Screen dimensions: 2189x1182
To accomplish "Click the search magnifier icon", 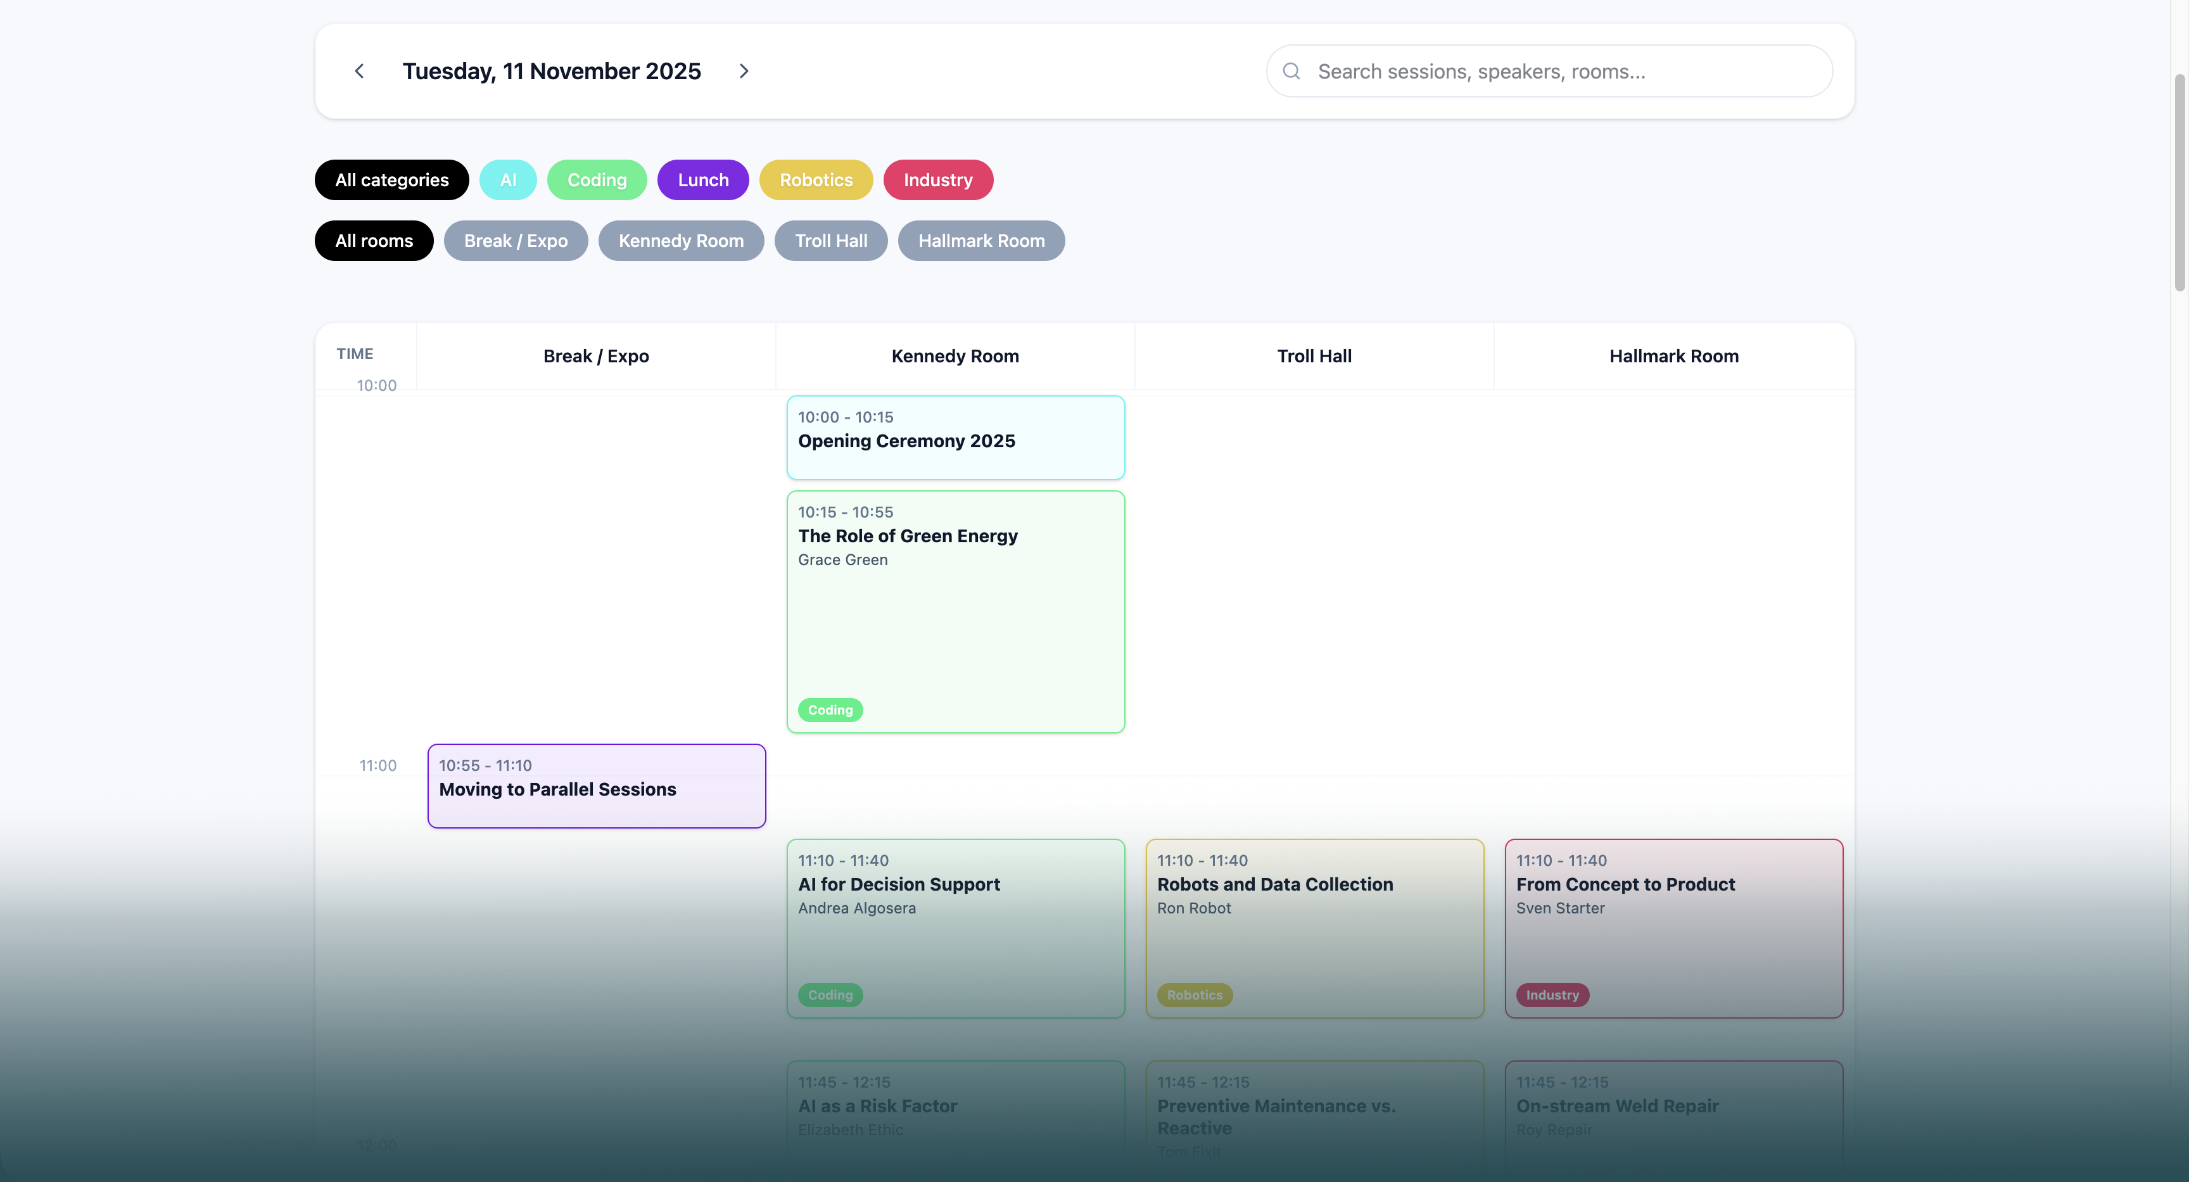I will pyautogui.click(x=1291, y=72).
